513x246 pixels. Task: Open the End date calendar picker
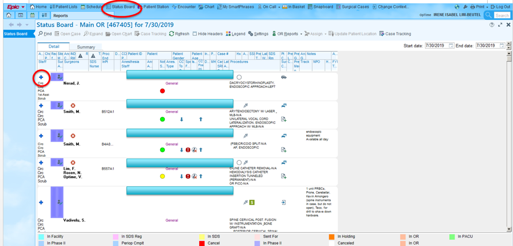pyautogui.click(x=502, y=46)
